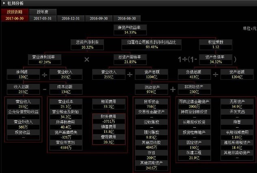Image resolution: width=257 pixels, height=173 pixels.
Task: Click the 权益乘数 1.52 box
Action: [x=216, y=45]
